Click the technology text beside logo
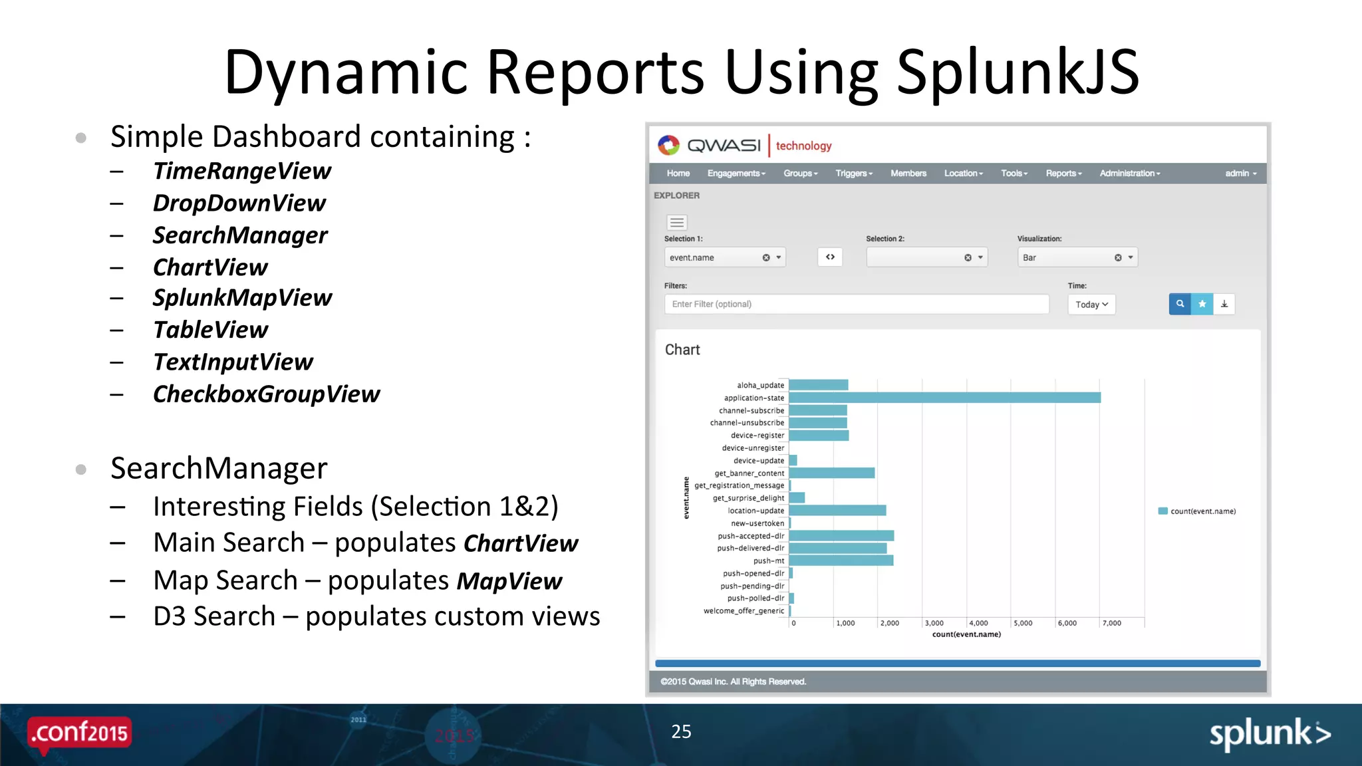This screenshot has width=1362, height=766. [803, 146]
